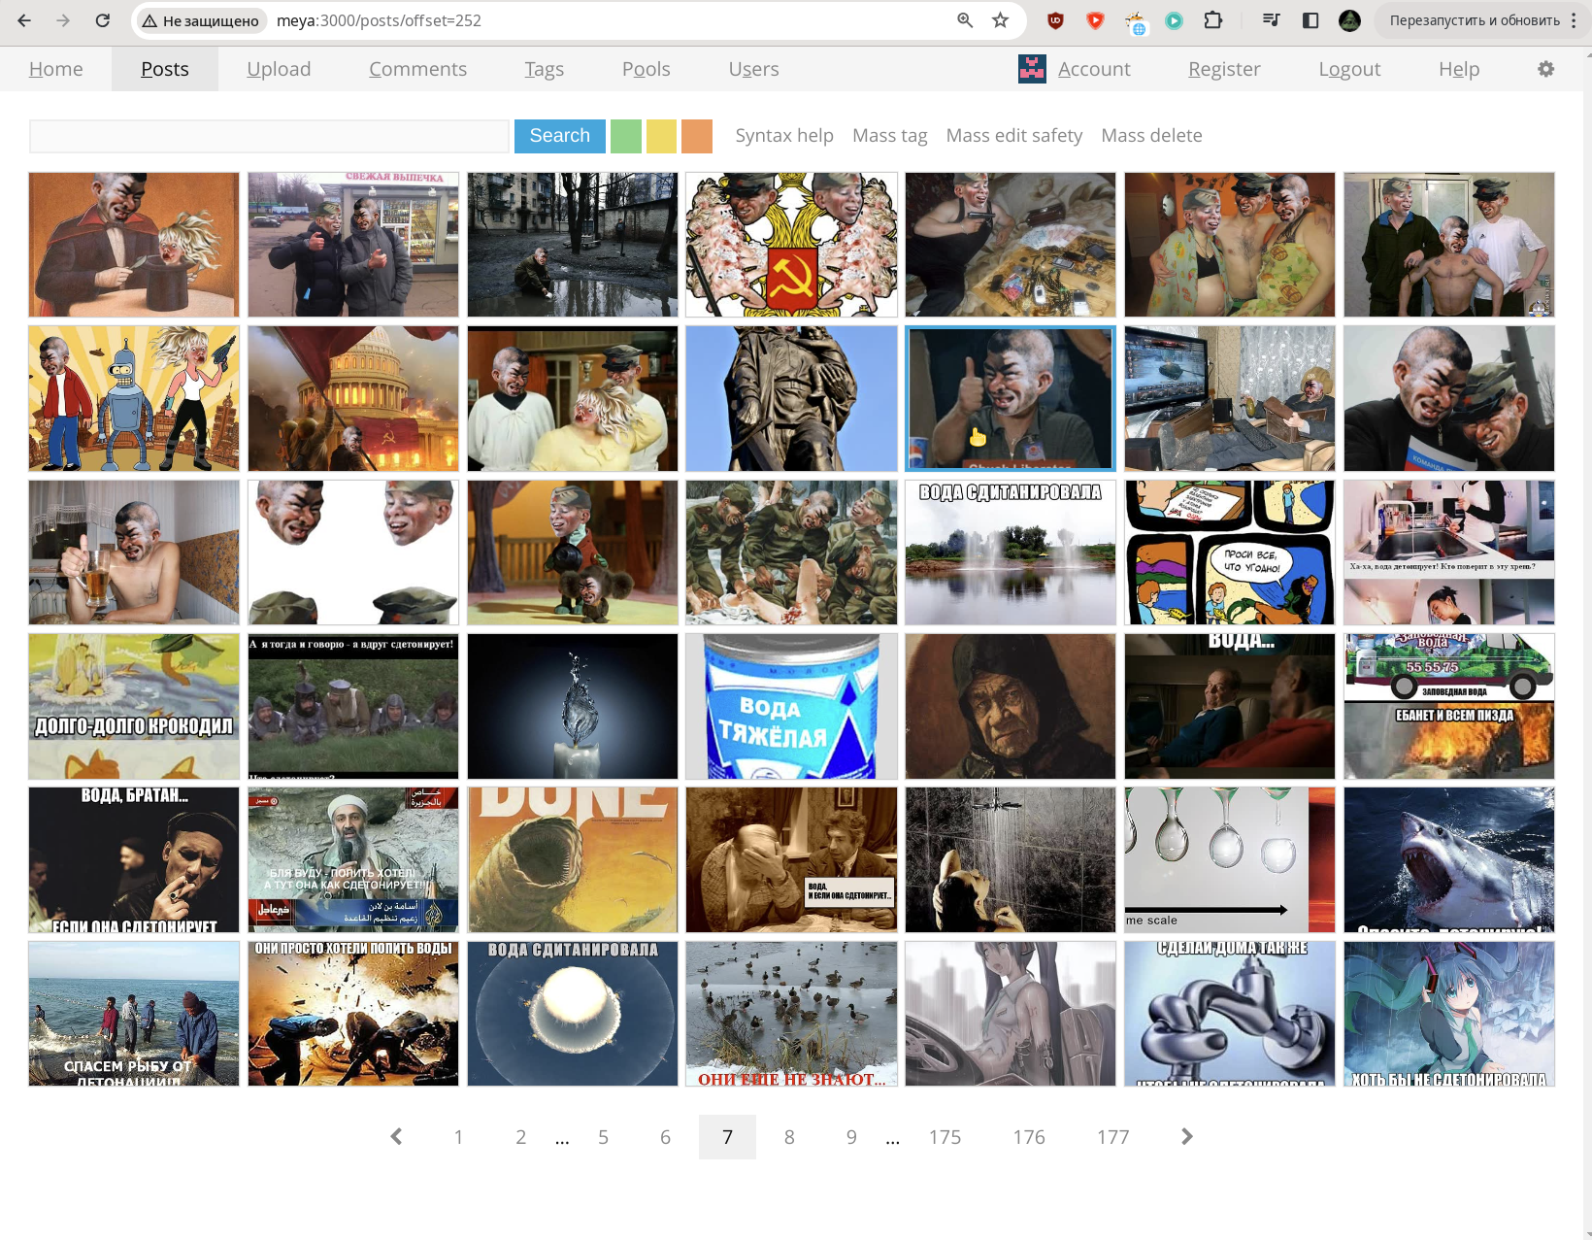
Task: Go to page 1
Action: click(x=459, y=1137)
